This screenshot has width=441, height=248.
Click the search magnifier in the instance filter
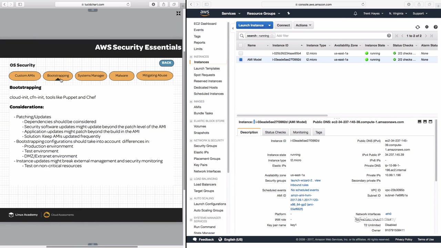click(x=242, y=36)
